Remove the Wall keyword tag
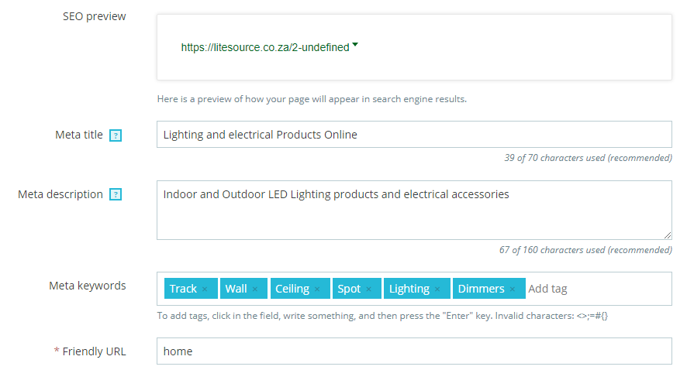This screenshot has height=370, width=687. [x=255, y=289]
